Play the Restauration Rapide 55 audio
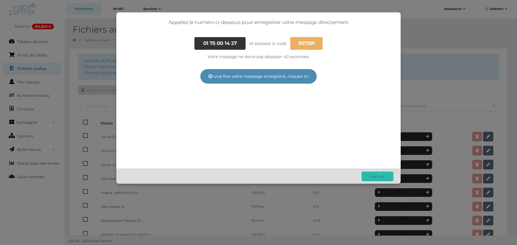517x245 pixels. pyautogui.click(x=379, y=221)
